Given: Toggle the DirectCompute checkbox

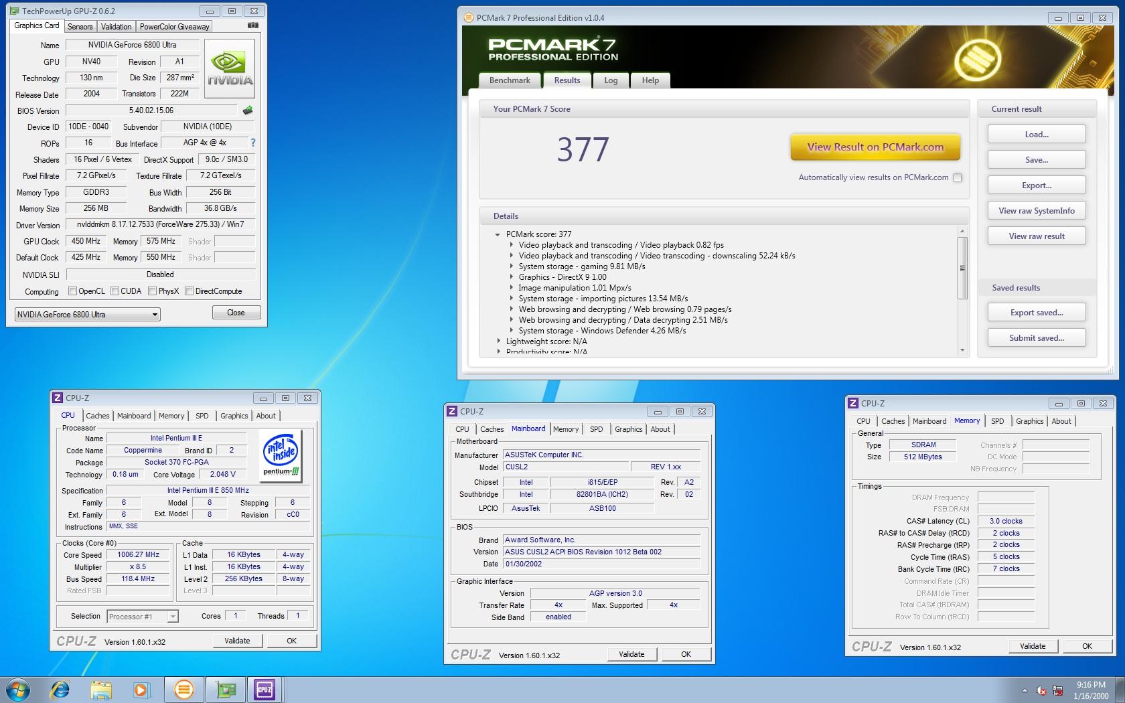Looking at the screenshot, I should (x=189, y=291).
